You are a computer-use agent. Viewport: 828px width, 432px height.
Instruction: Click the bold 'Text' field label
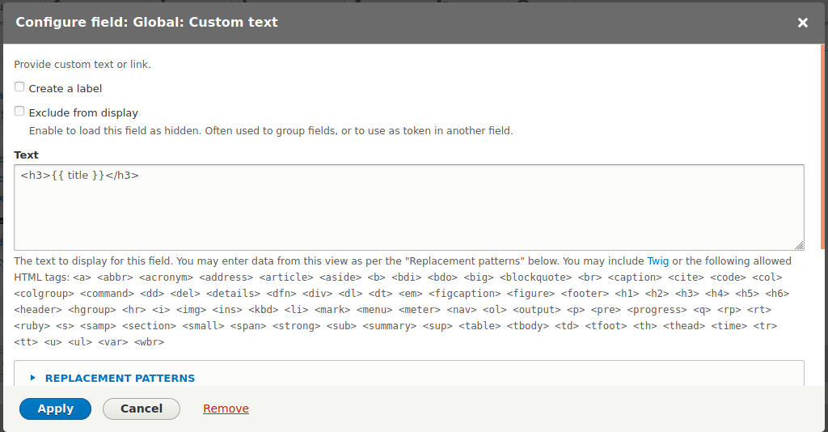(x=26, y=155)
